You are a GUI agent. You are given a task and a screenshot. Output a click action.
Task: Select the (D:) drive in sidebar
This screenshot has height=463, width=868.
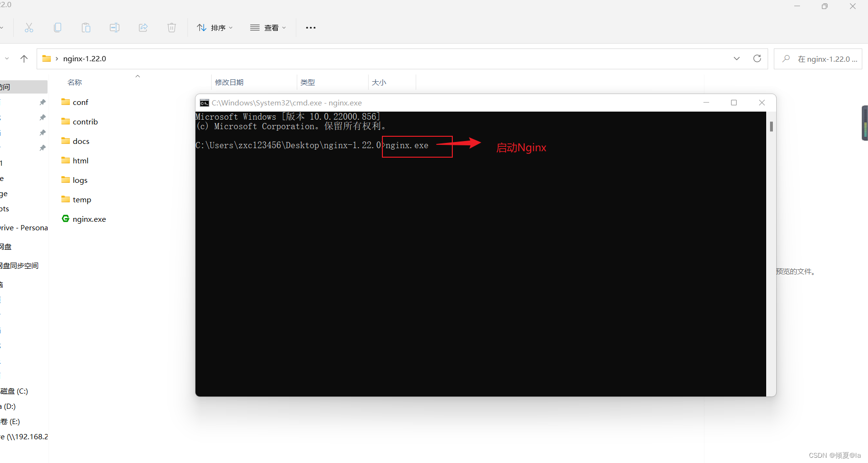pos(9,406)
